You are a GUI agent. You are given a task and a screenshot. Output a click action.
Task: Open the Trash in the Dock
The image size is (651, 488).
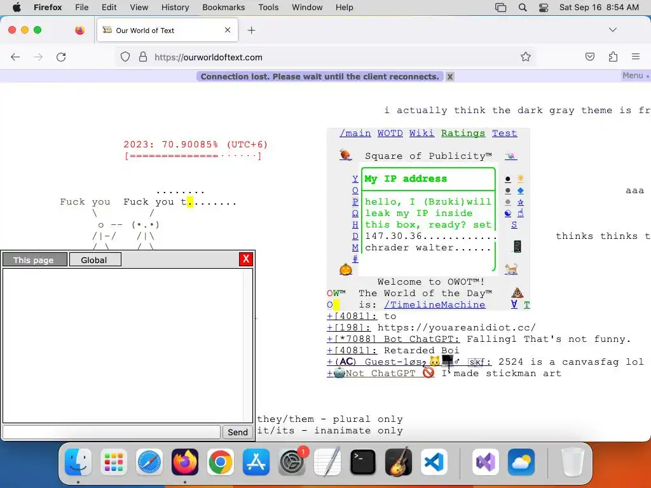[x=573, y=462]
